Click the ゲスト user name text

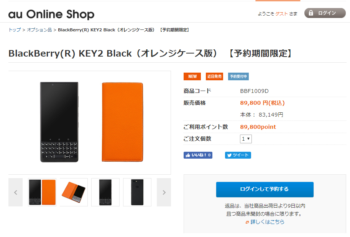pos(281,14)
